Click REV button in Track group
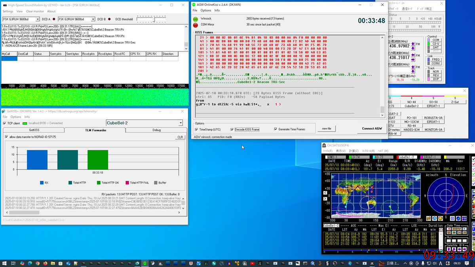Viewport: 475px width, 267px height. (436, 75)
